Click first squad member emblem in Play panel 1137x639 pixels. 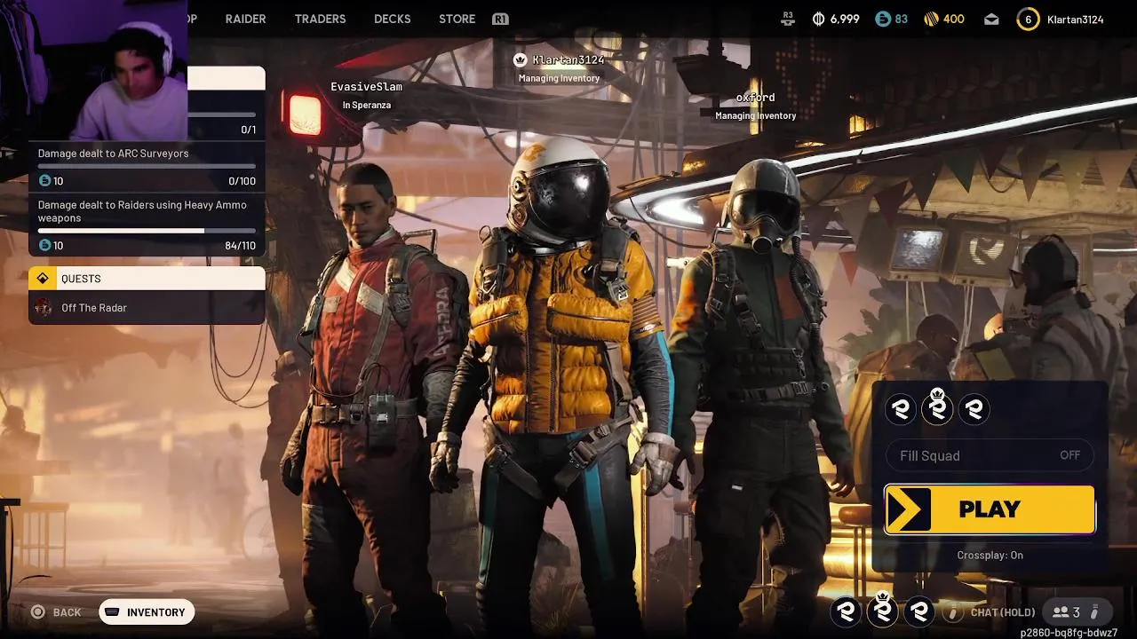(901, 409)
